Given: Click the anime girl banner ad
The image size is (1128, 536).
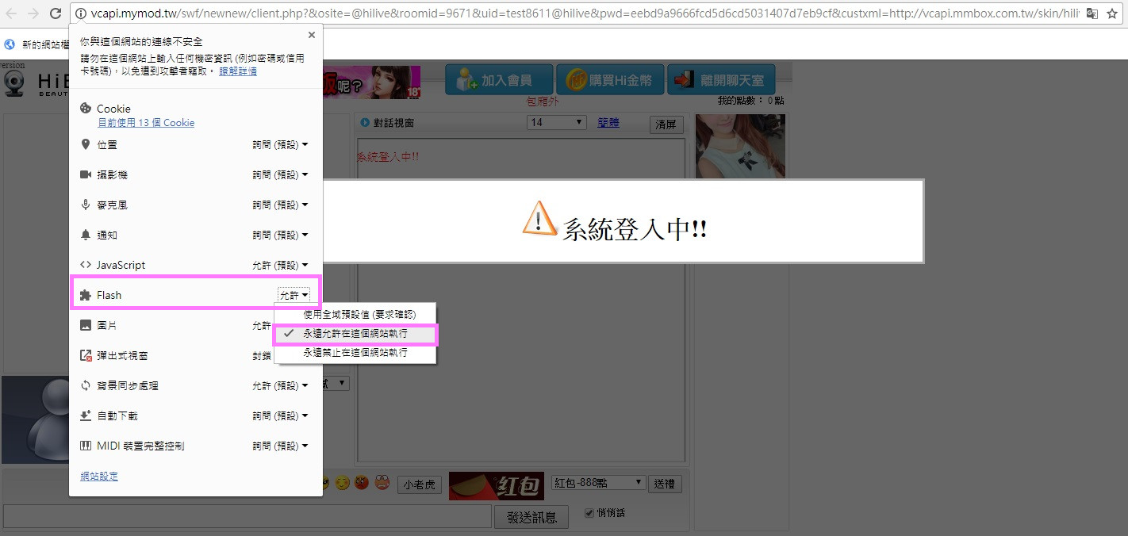Looking at the screenshot, I should (372, 82).
